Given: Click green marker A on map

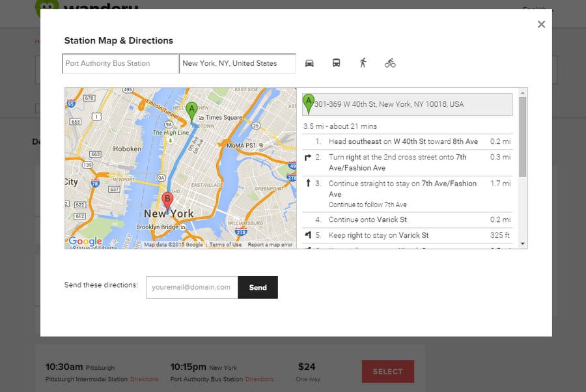Looking at the screenshot, I should [x=191, y=111].
